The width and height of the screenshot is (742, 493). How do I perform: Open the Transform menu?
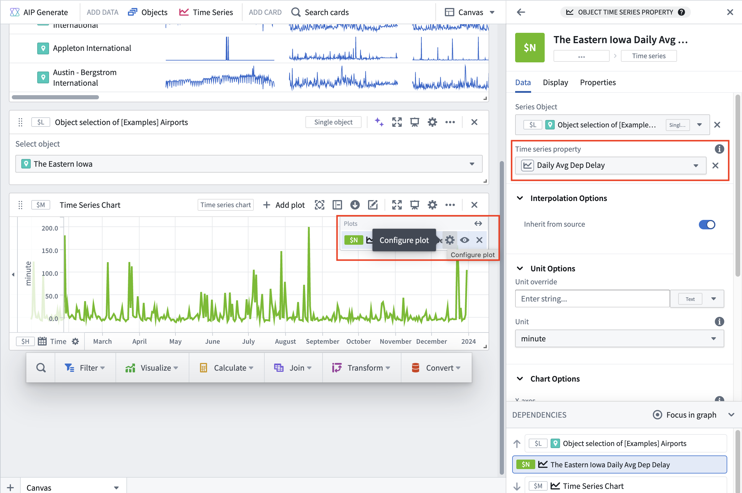coord(362,368)
